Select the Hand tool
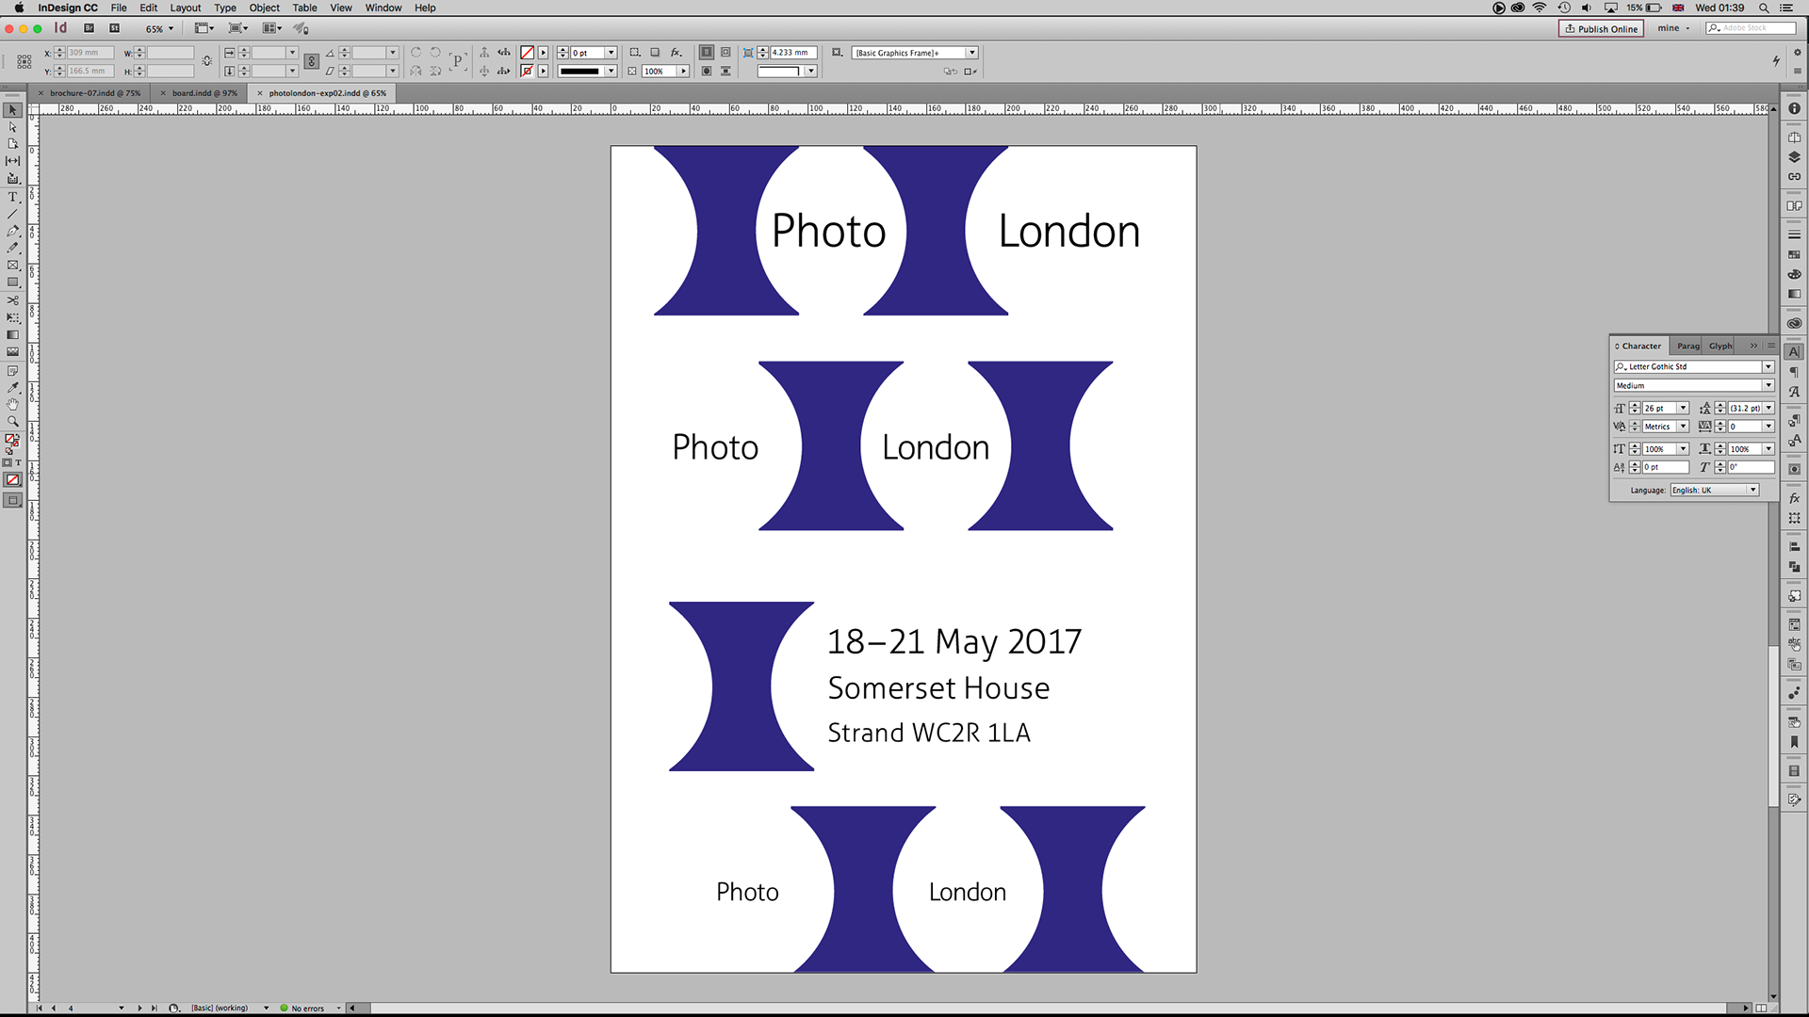The height and width of the screenshot is (1017, 1809). click(13, 404)
